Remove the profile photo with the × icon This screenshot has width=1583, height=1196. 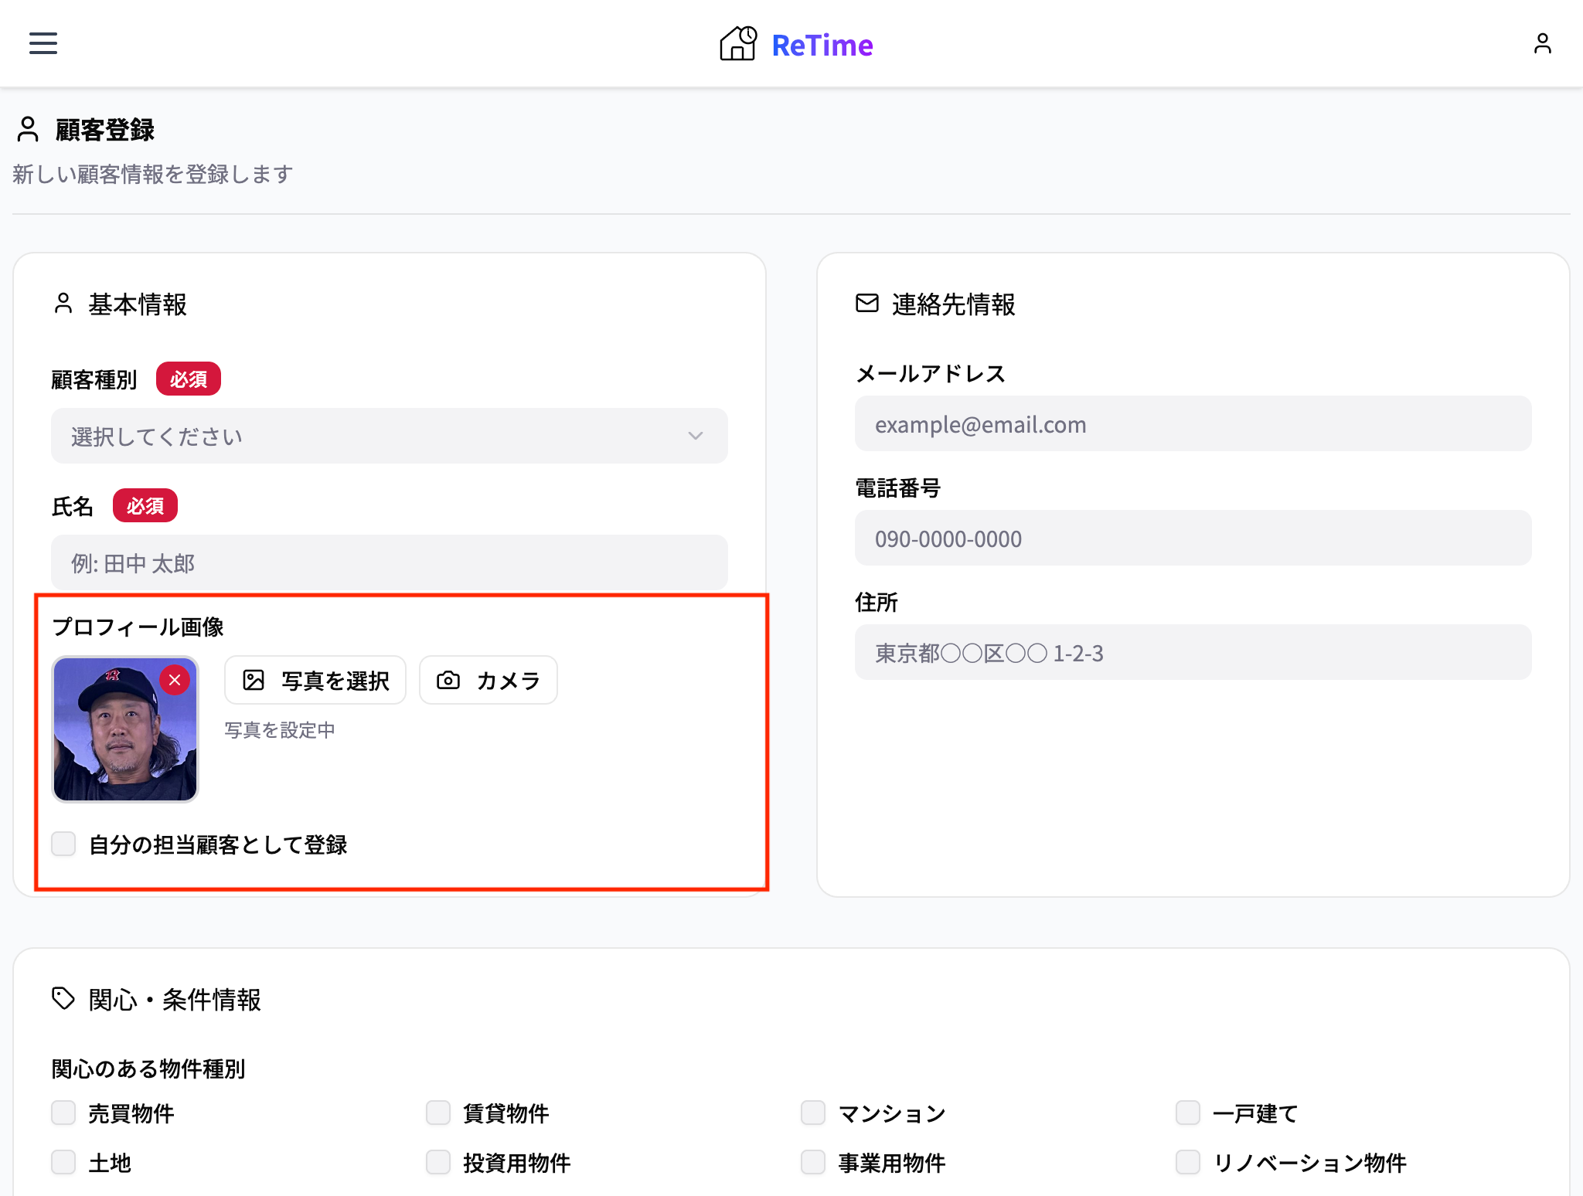coord(175,681)
